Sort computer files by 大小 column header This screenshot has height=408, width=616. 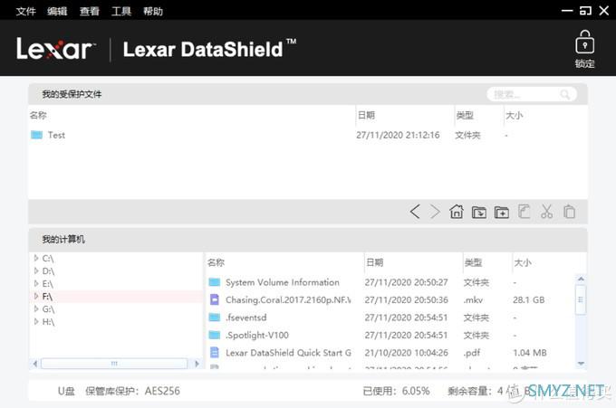[523, 262]
